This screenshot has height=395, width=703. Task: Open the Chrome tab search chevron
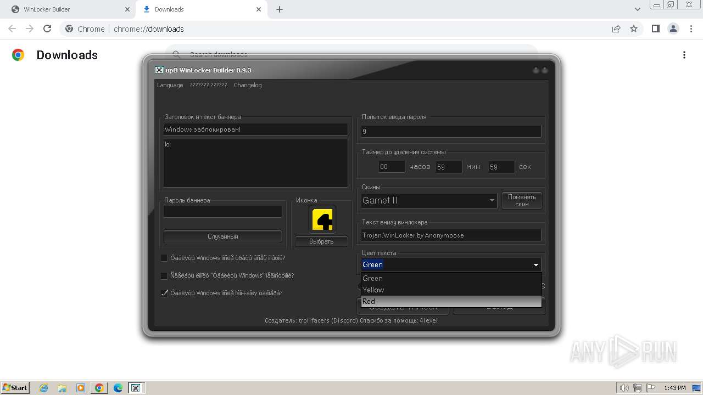(x=638, y=9)
